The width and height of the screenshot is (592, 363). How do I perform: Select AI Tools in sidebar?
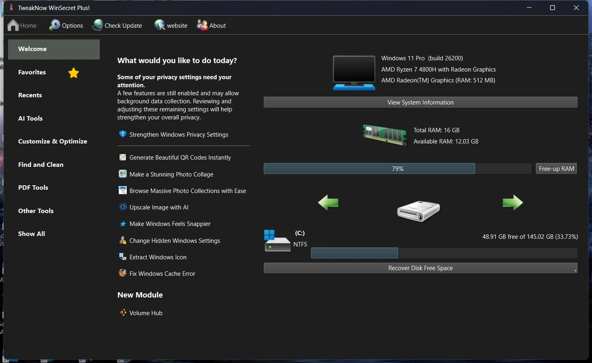tap(31, 118)
